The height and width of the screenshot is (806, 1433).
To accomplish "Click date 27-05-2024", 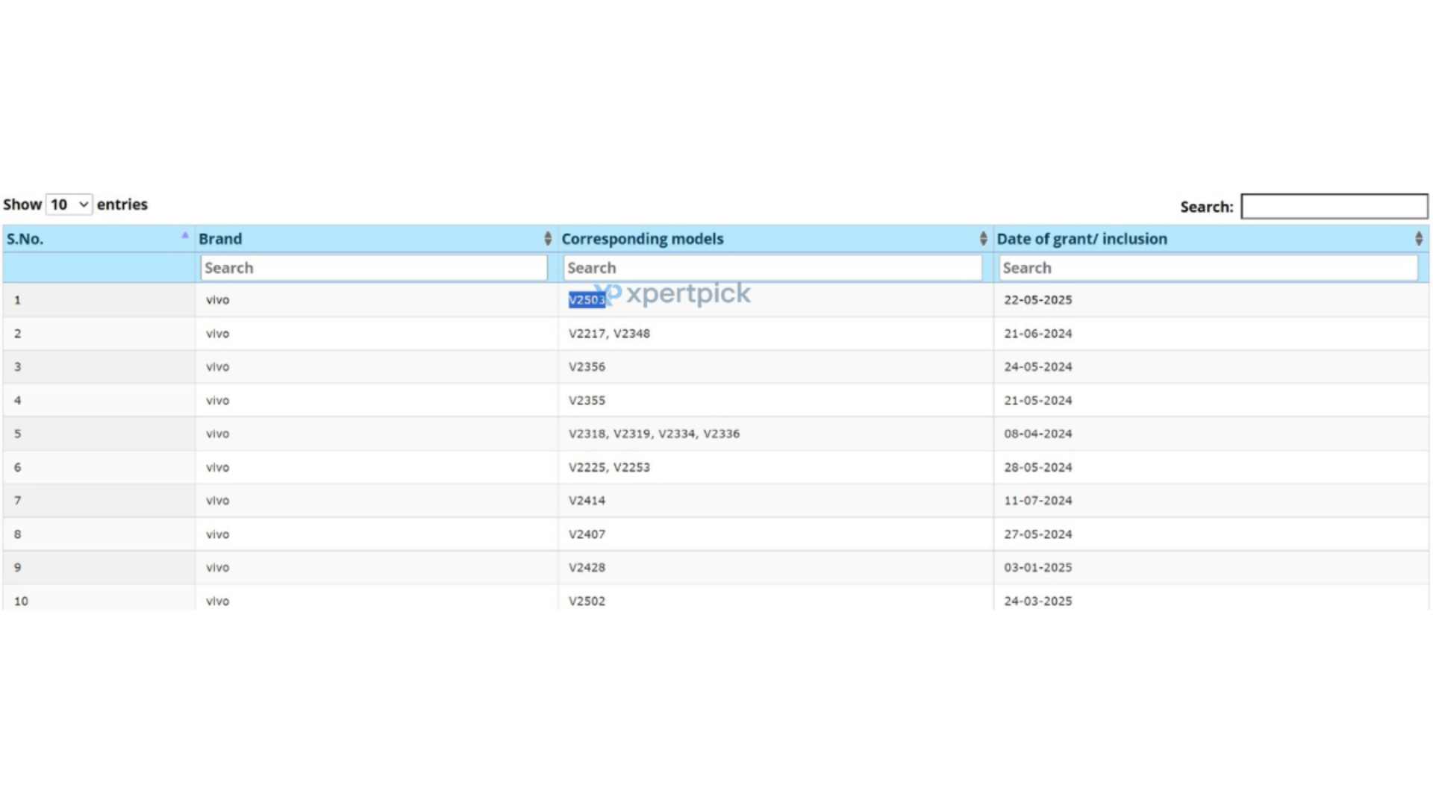I will point(1037,534).
